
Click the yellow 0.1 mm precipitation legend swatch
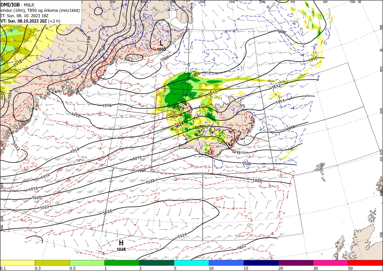[x=17, y=263]
